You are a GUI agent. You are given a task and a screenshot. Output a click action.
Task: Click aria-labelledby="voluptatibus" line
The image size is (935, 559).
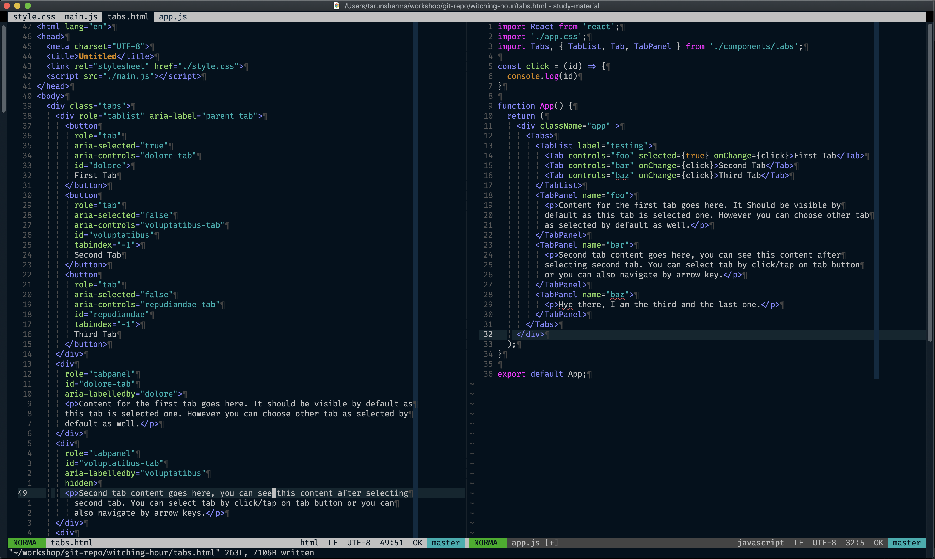point(135,474)
